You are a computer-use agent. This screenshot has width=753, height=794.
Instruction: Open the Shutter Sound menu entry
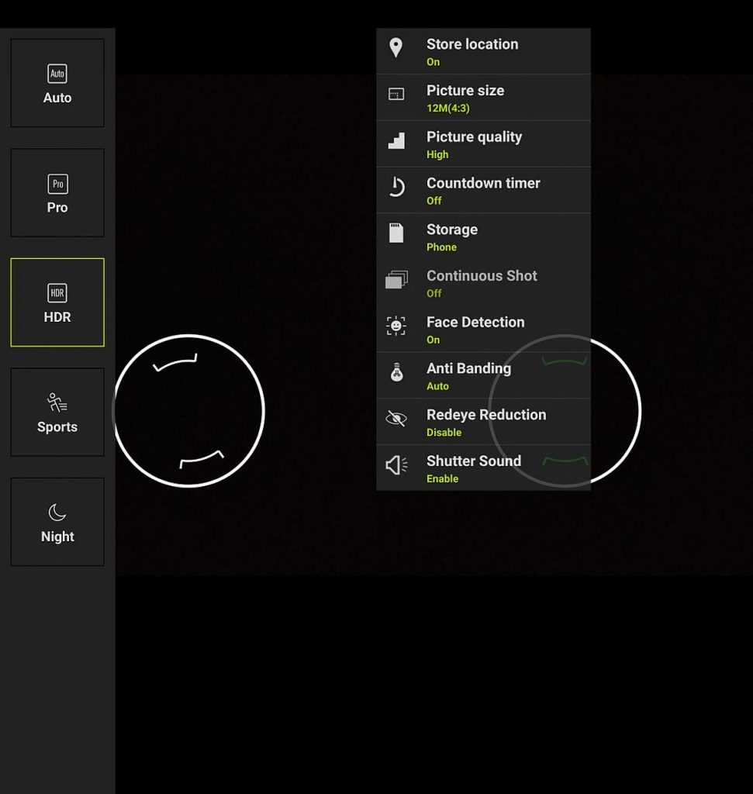tap(484, 468)
